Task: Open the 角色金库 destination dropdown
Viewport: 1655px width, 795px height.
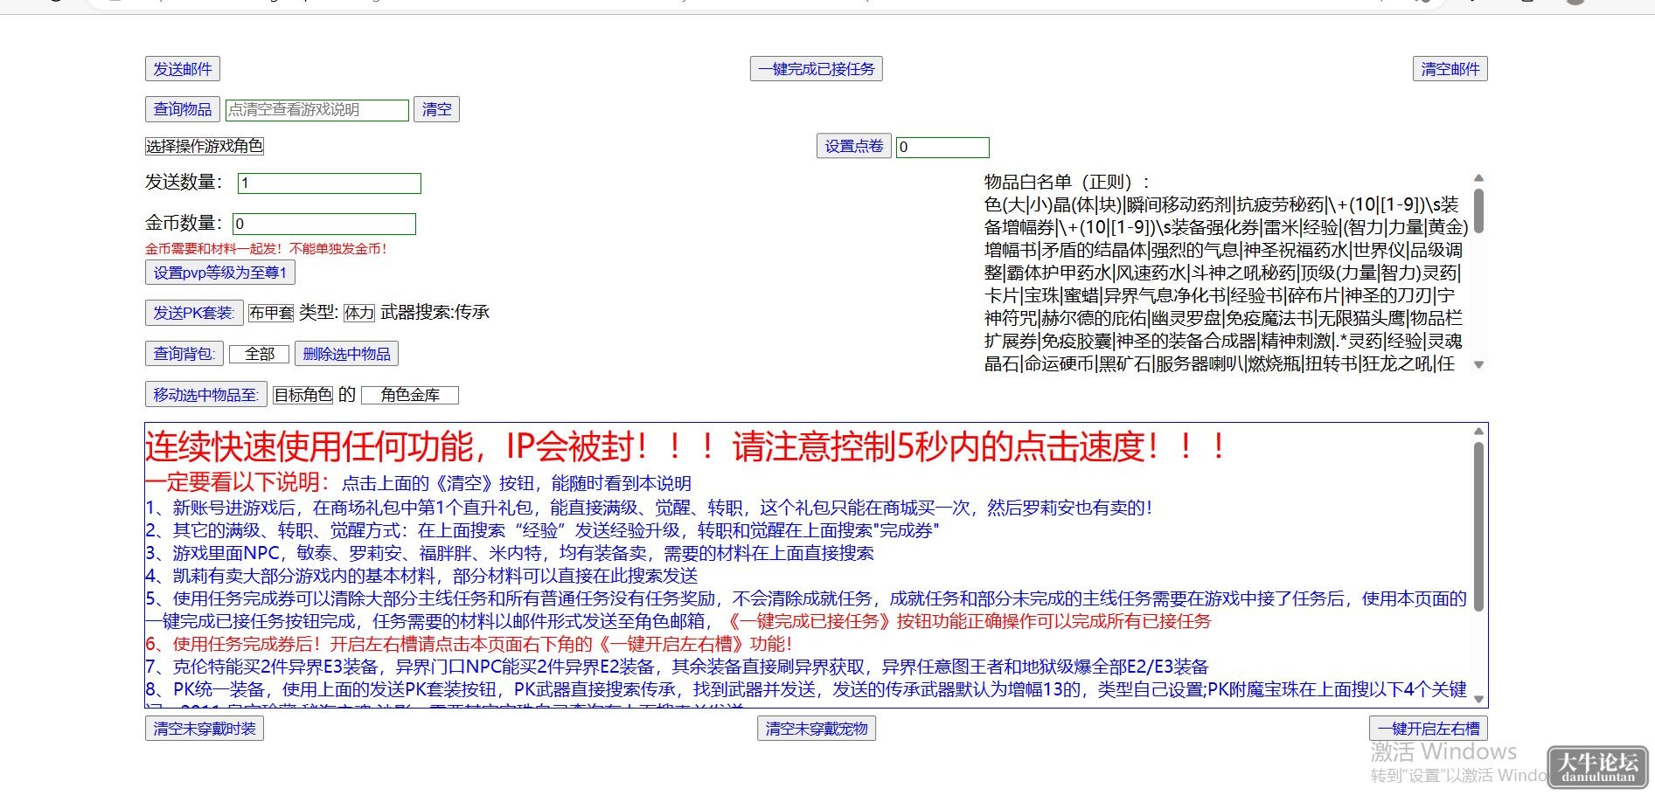Action: [x=410, y=395]
